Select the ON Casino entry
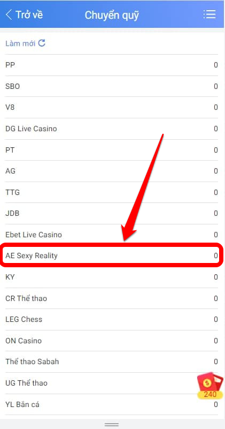225x429 pixels. [112, 341]
